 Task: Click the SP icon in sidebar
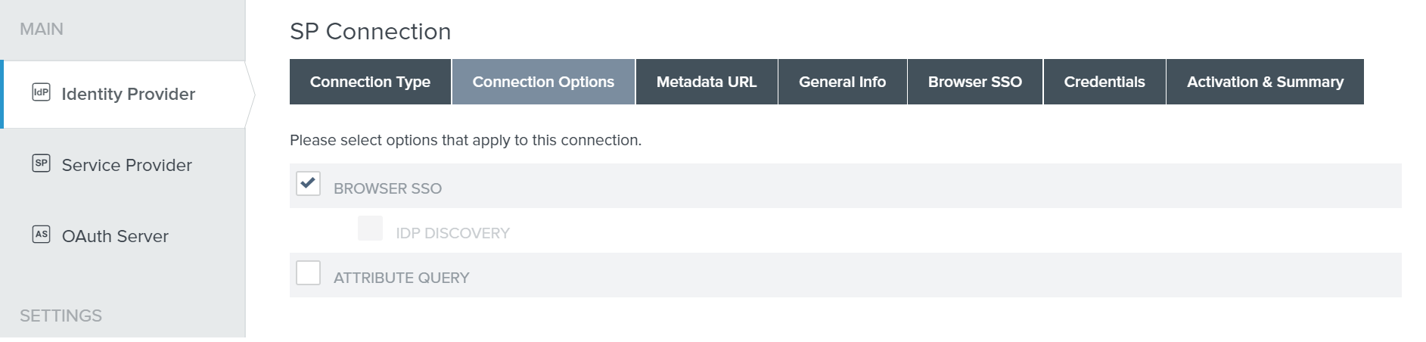coord(41,163)
